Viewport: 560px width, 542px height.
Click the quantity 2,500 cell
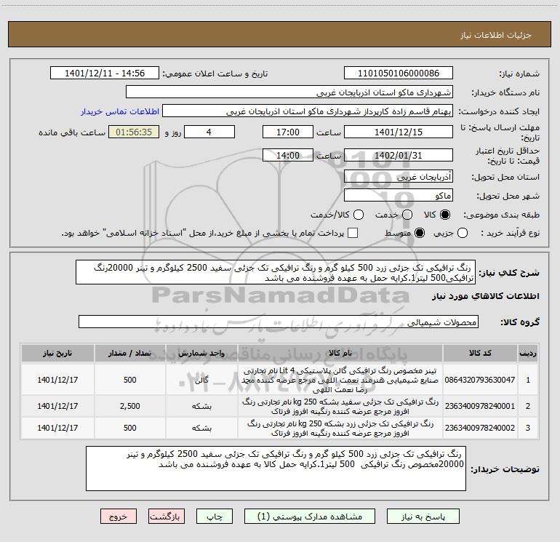[x=129, y=406]
